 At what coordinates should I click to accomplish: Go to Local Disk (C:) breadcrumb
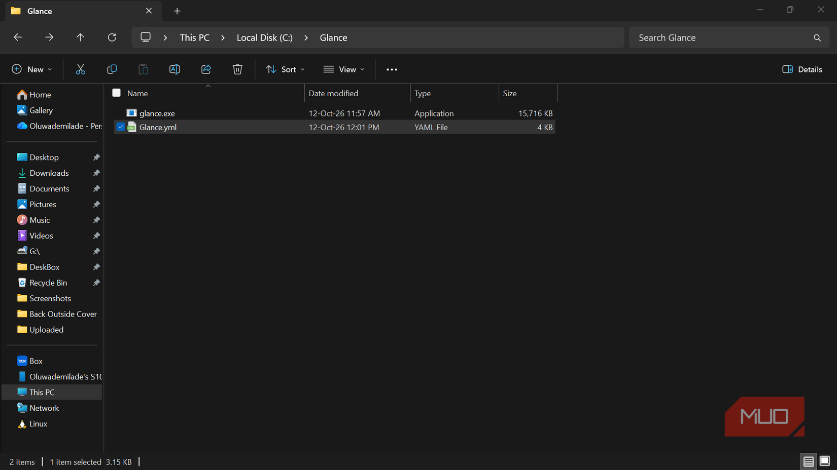(264, 38)
